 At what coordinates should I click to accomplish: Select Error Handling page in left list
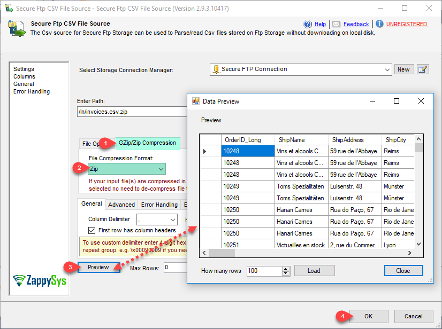(32, 91)
